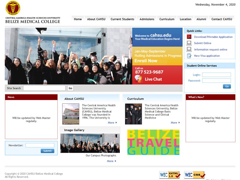Focus the Login input field
This screenshot has width=240, height=180.
(x=216, y=75)
